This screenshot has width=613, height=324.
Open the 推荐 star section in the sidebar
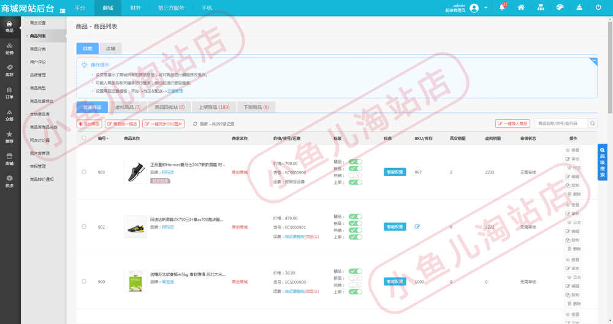click(x=9, y=138)
